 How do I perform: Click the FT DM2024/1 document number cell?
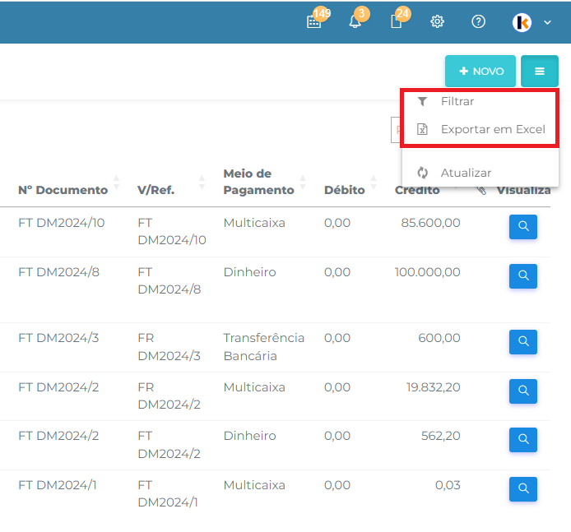point(57,485)
